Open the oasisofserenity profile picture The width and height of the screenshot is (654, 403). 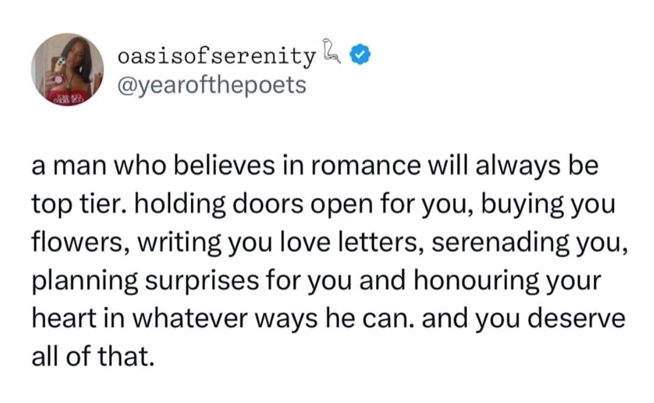coord(67,69)
